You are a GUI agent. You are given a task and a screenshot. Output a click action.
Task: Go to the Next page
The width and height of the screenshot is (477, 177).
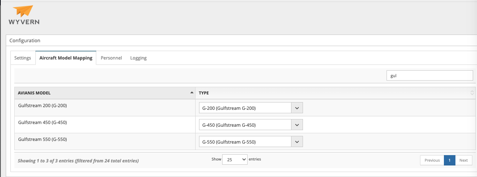tap(464, 160)
